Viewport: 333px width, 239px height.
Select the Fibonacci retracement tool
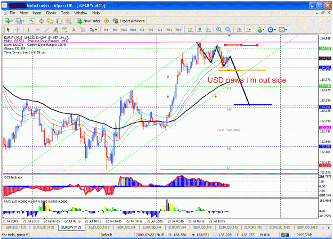pos(64,30)
